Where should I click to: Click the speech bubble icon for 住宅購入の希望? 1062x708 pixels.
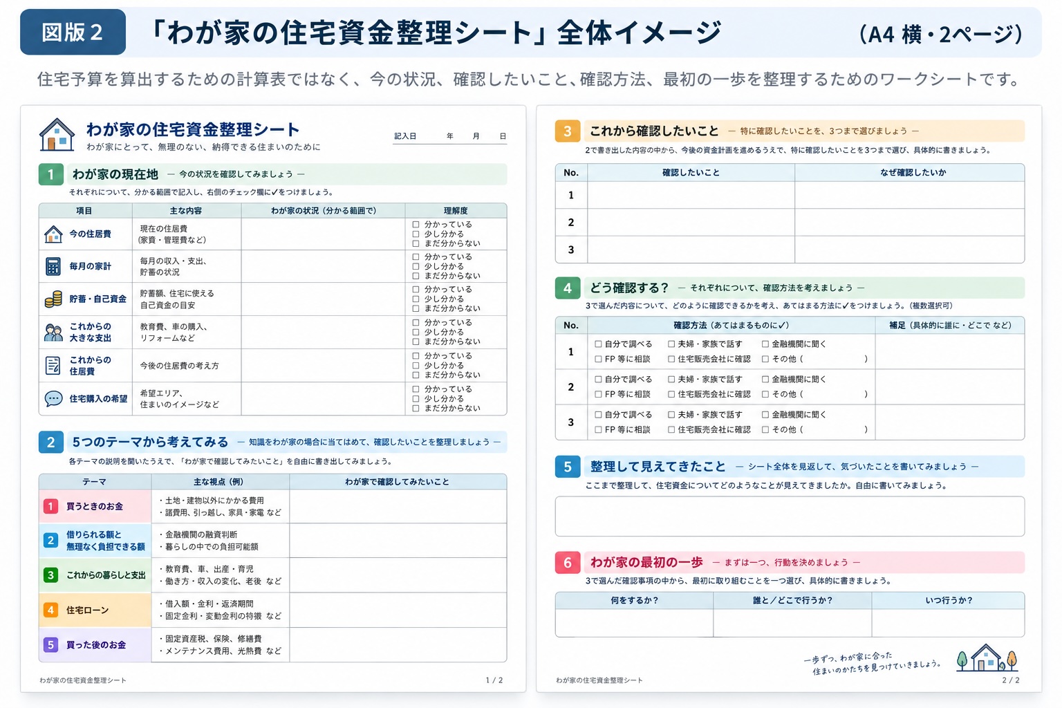53,399
